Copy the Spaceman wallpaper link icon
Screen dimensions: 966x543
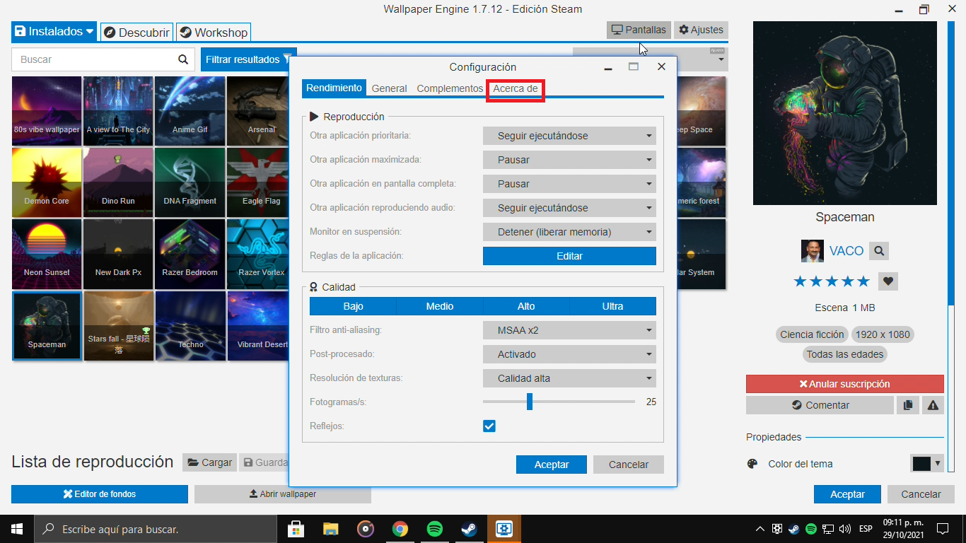pos(908,405)
